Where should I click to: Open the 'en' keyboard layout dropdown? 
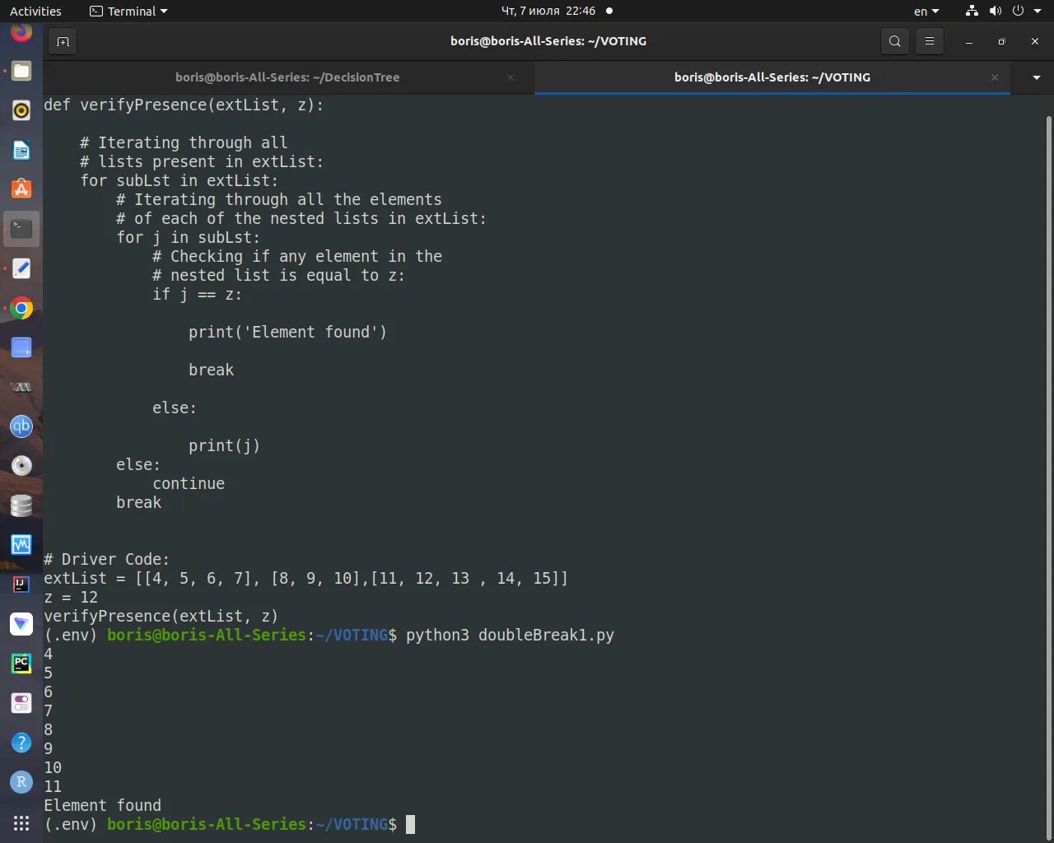[x=926, y=12]
